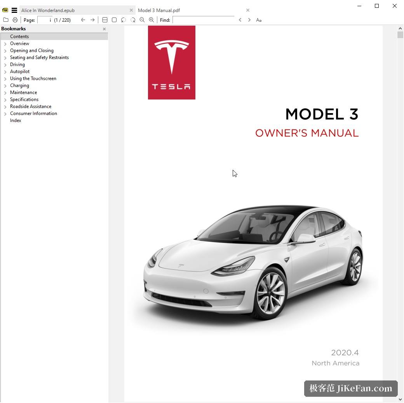The width and height of the screenshot is (404, 403).
Task: Go to previous page arrow
Action: pos(83,20)
